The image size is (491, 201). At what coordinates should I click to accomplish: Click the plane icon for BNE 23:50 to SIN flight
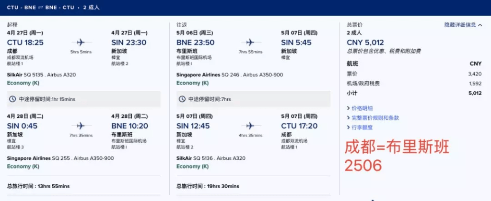click(250, 42)
